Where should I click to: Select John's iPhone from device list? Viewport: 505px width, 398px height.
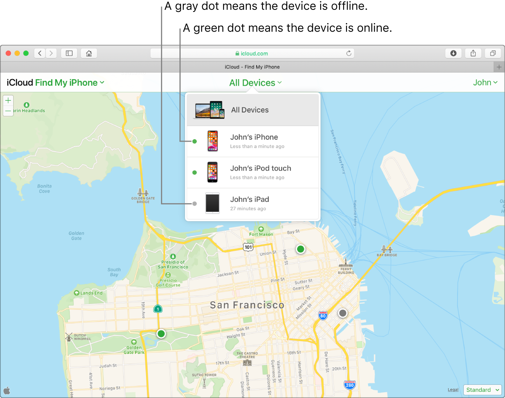(253, 141)
